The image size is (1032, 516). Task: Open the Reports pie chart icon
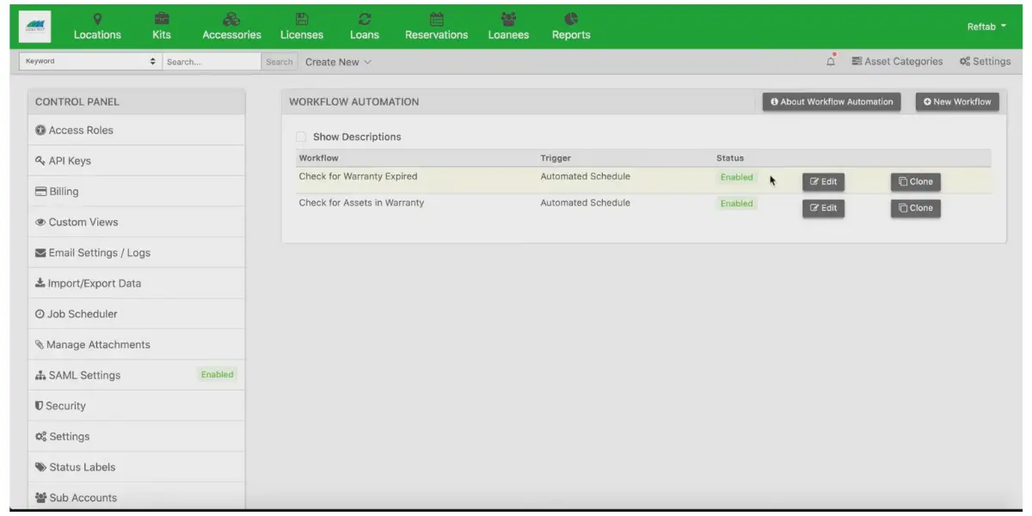click(571, 18)
